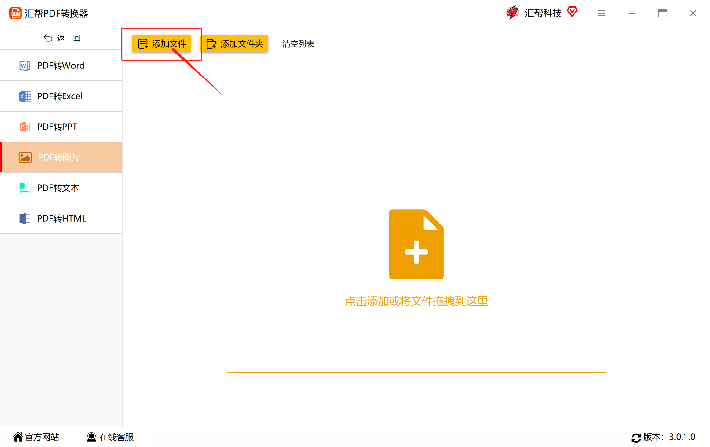The height and width of the screenshot is (447, 710).
Task: Click the Word document icon in sidebar
Action: tap(25, 65)
